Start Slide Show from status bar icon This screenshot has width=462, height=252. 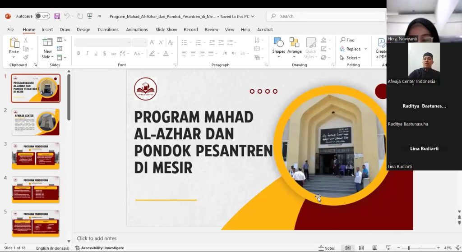[x=388, y=248]
